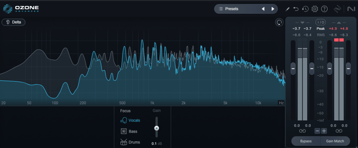This screenshot has width=358, height=148.
Task: Click the iZotope squiggle logo icon
Action: [x=337, y=9]
